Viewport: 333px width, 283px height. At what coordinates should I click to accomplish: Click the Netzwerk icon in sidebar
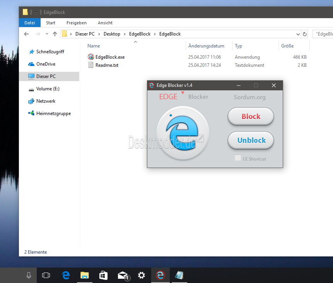pos(31,101)
